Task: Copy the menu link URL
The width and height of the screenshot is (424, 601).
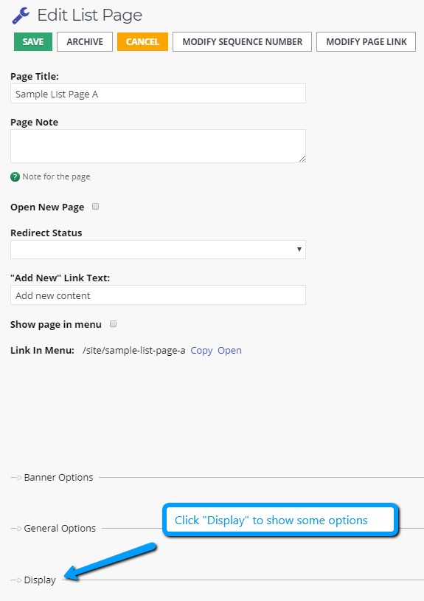Action: pyautogui.click(x=201, y=351)
